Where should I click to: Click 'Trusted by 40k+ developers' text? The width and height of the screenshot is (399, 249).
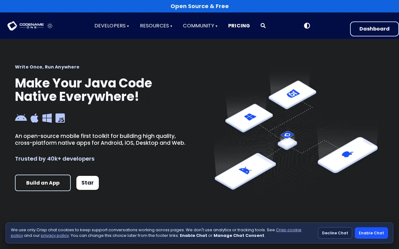(x=55, y=159)
